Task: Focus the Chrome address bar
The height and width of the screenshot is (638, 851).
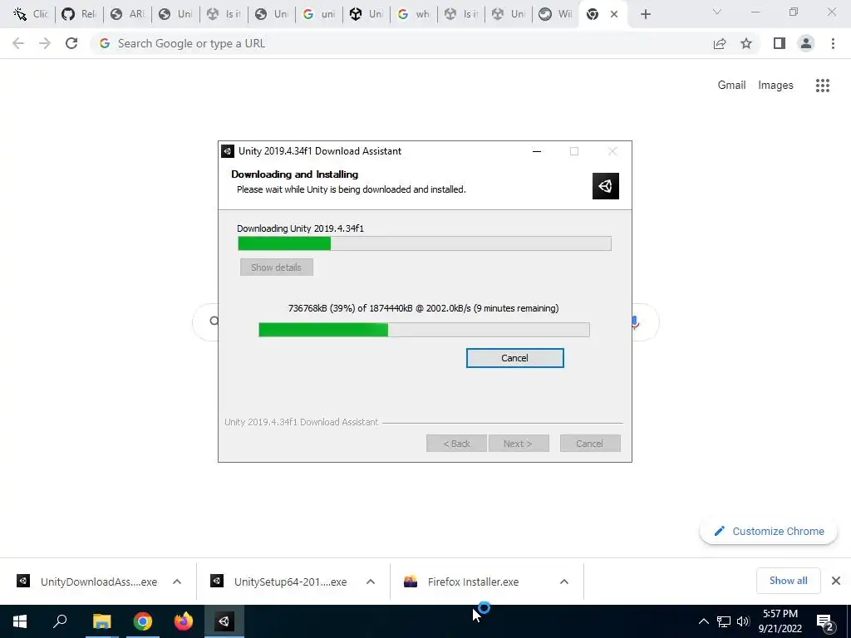Action: click(401, 43)
